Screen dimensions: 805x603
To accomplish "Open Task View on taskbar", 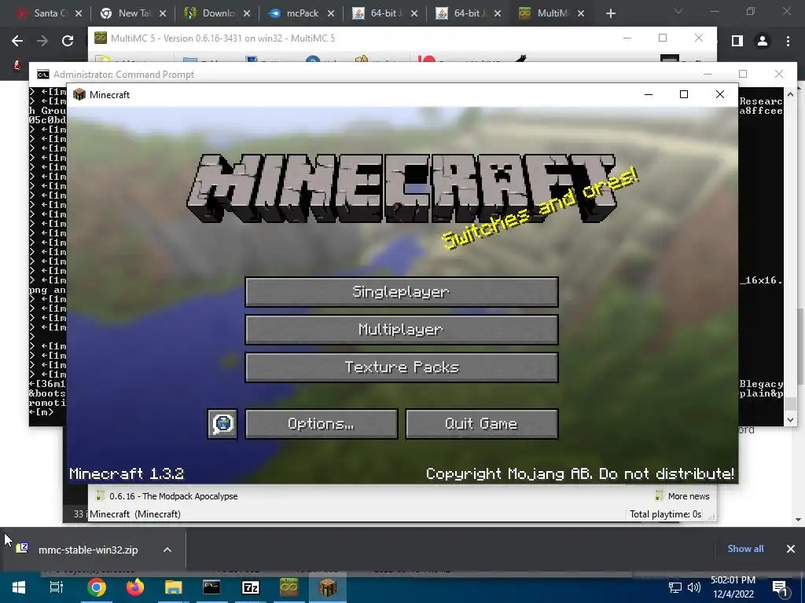I will (x=57, y=587).
